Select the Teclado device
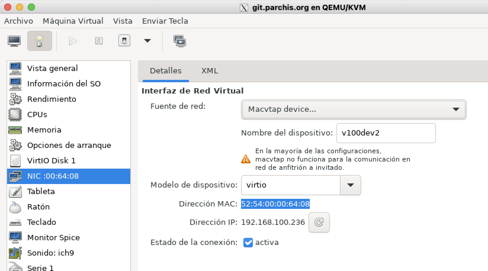488x271 pixels. click(69, 222)
